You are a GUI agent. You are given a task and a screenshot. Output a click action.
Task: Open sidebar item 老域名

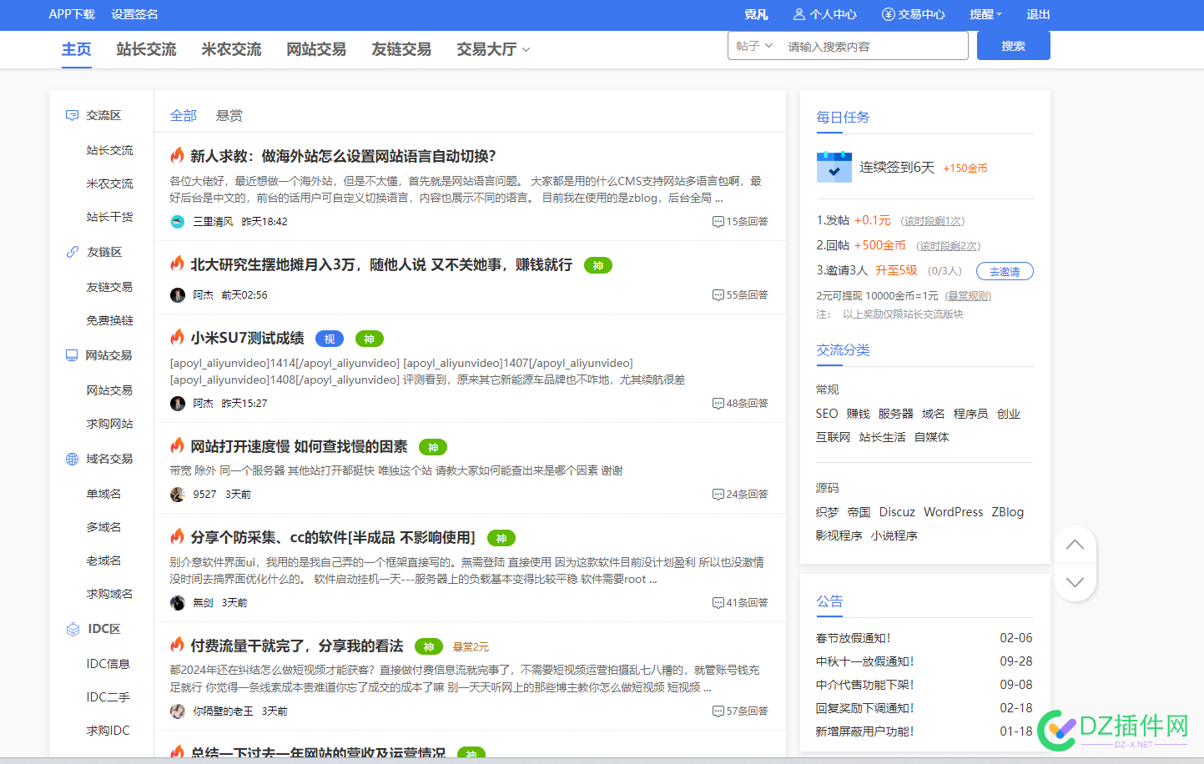[104, 560]
